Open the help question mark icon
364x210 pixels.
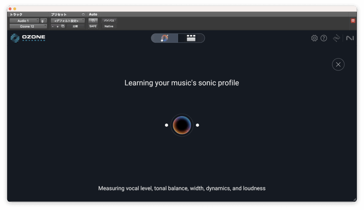(x=324, y=38)
